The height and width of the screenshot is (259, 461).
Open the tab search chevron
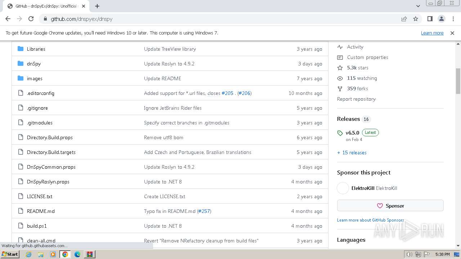[x=418, y=6]
